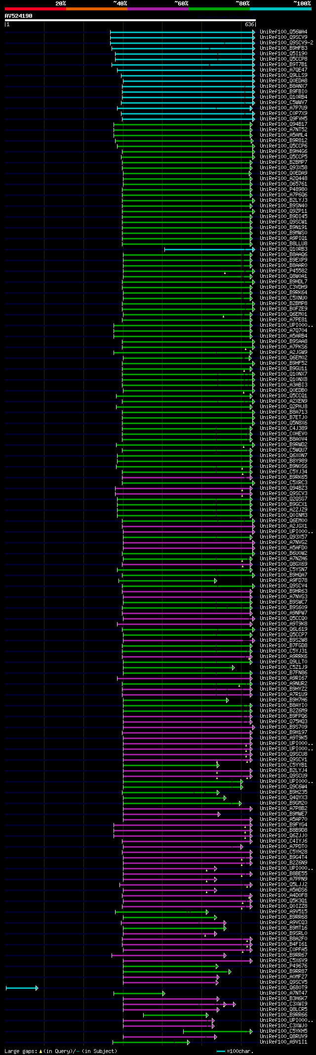The width and height of the screenshot is (316, 1055).
Task: Select the UniRef100_C0P7X9 label
Action: pos(283,113)
